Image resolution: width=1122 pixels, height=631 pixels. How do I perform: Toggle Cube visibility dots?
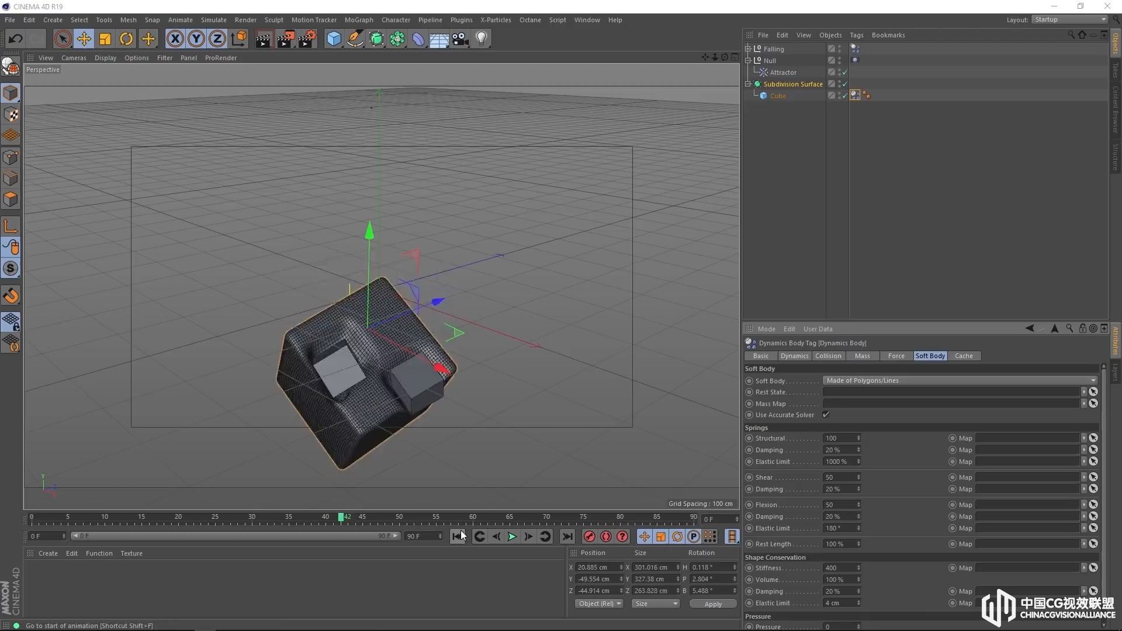coord(840,96)
